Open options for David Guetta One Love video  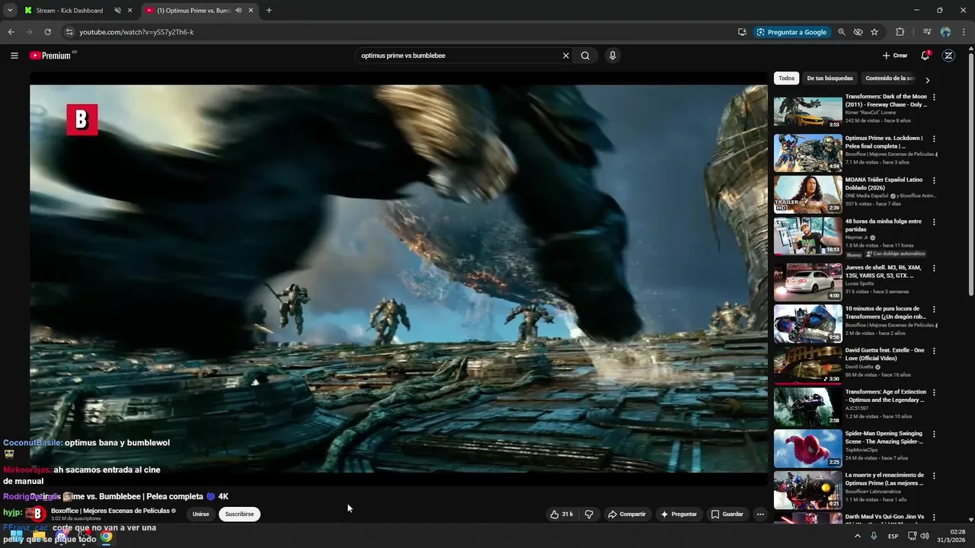coord(934,351)
